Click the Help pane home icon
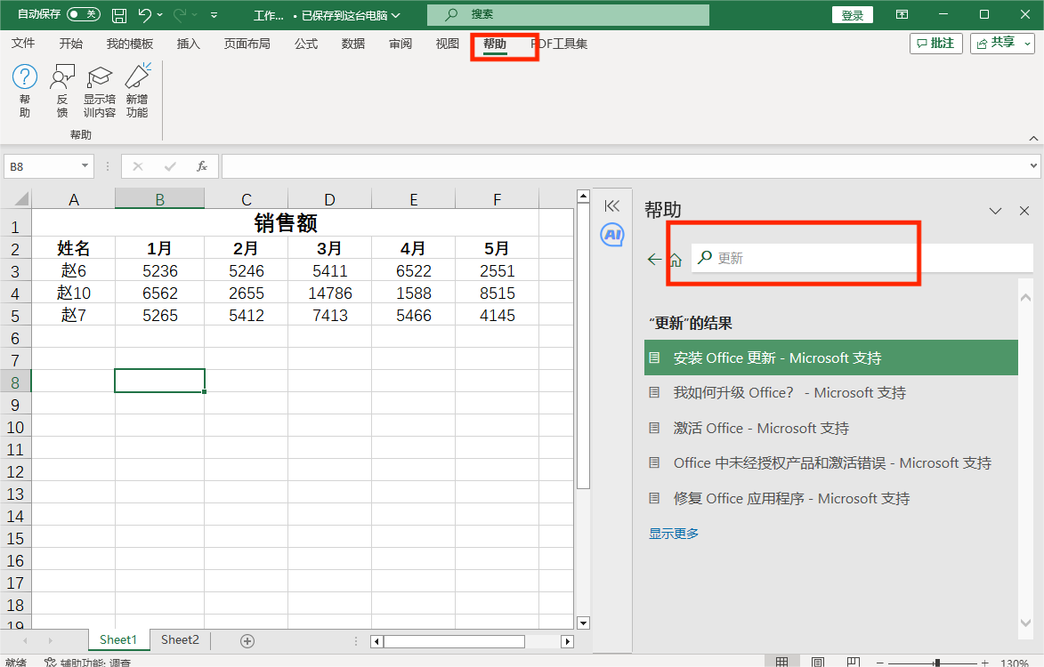The width and height of the screenshot is (1044, 667). [x=676, y=260]
